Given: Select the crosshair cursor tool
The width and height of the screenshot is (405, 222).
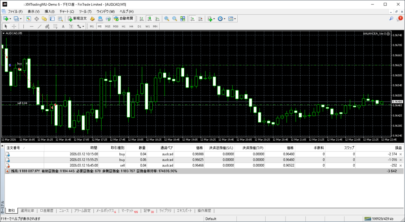Looking at the screenshot, I should click(x=14, y=27).
